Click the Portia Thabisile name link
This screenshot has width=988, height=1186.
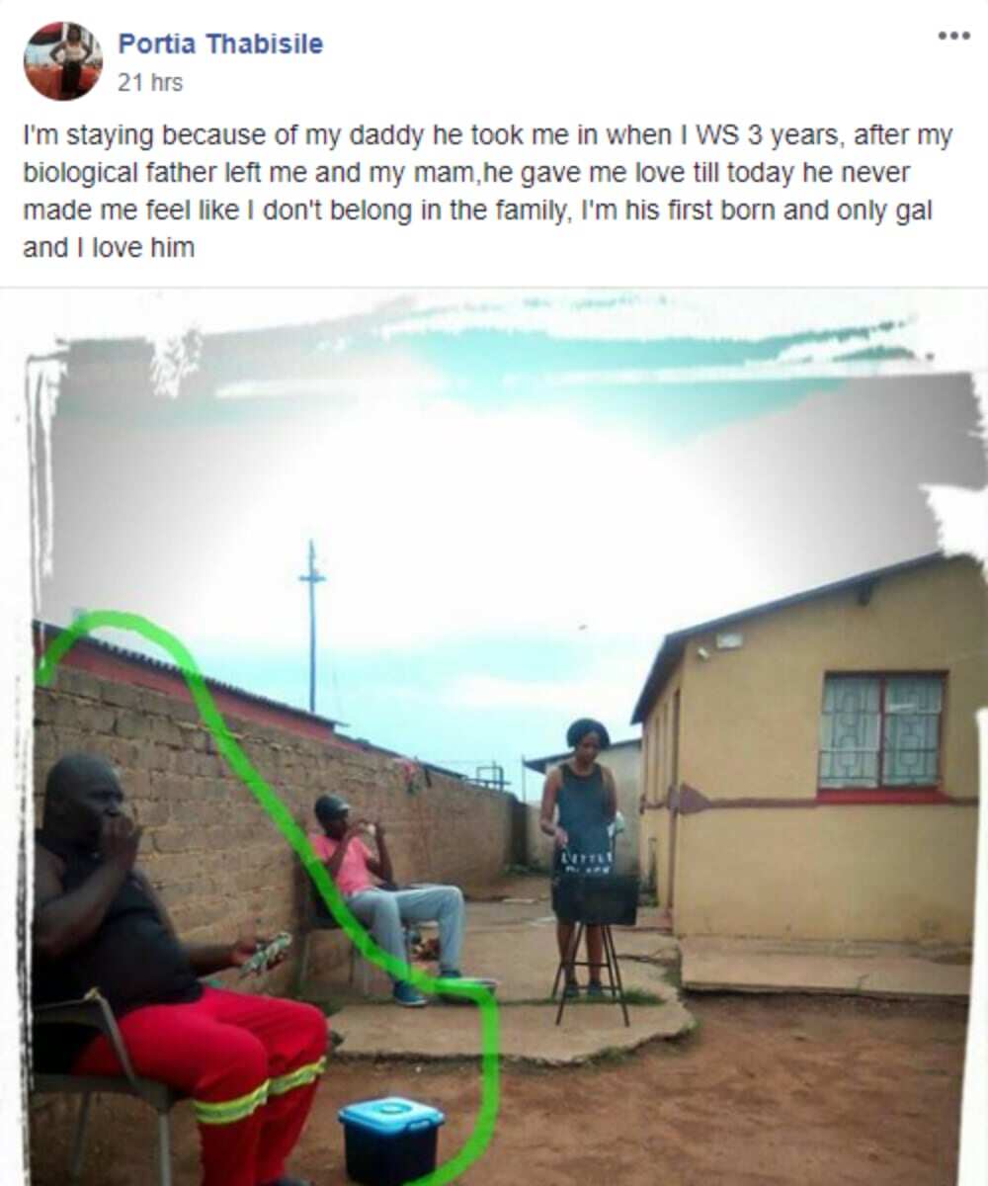[220, 43]
